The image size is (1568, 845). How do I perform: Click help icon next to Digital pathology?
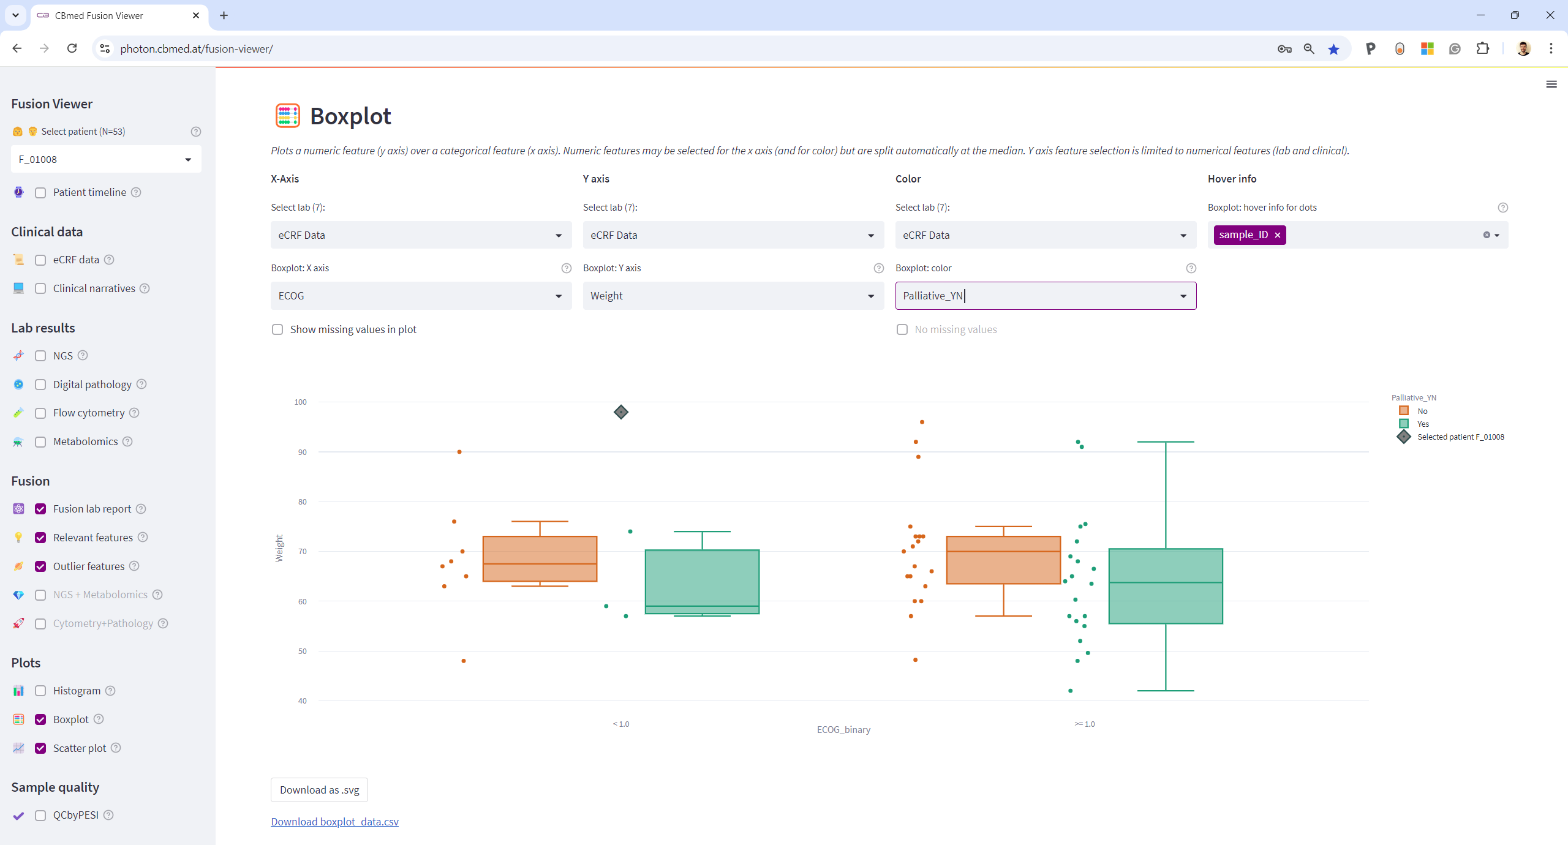(141, 384)
